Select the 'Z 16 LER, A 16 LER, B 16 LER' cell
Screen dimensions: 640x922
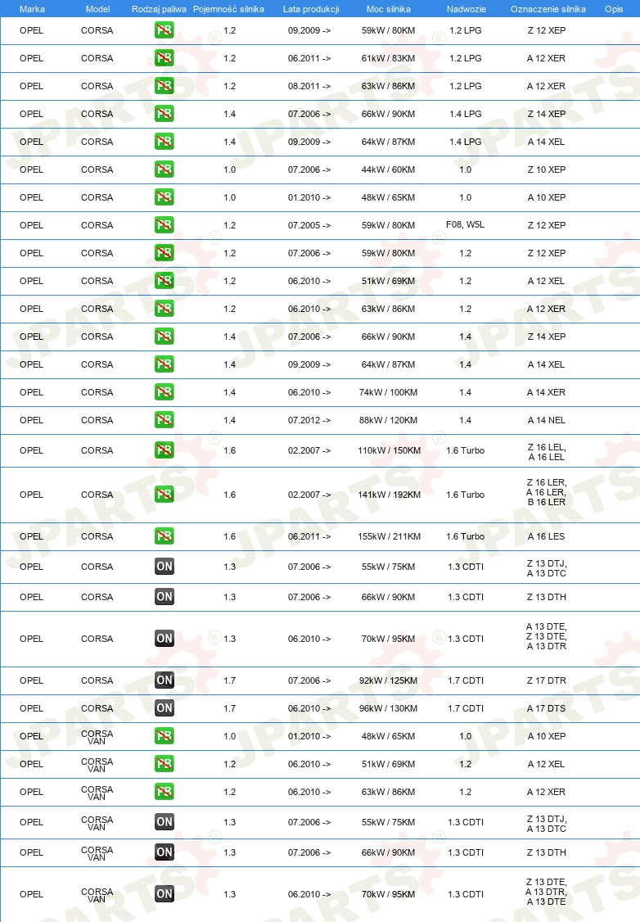point(547,492)
